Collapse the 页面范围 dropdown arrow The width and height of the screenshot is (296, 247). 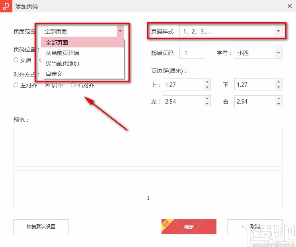120,31
